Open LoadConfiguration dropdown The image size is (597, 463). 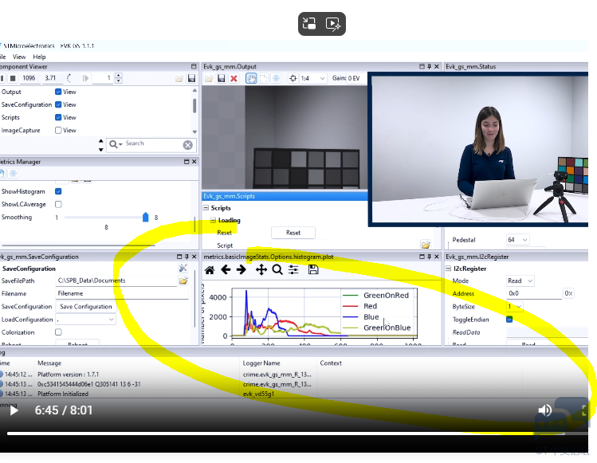[x=85, y=320]
